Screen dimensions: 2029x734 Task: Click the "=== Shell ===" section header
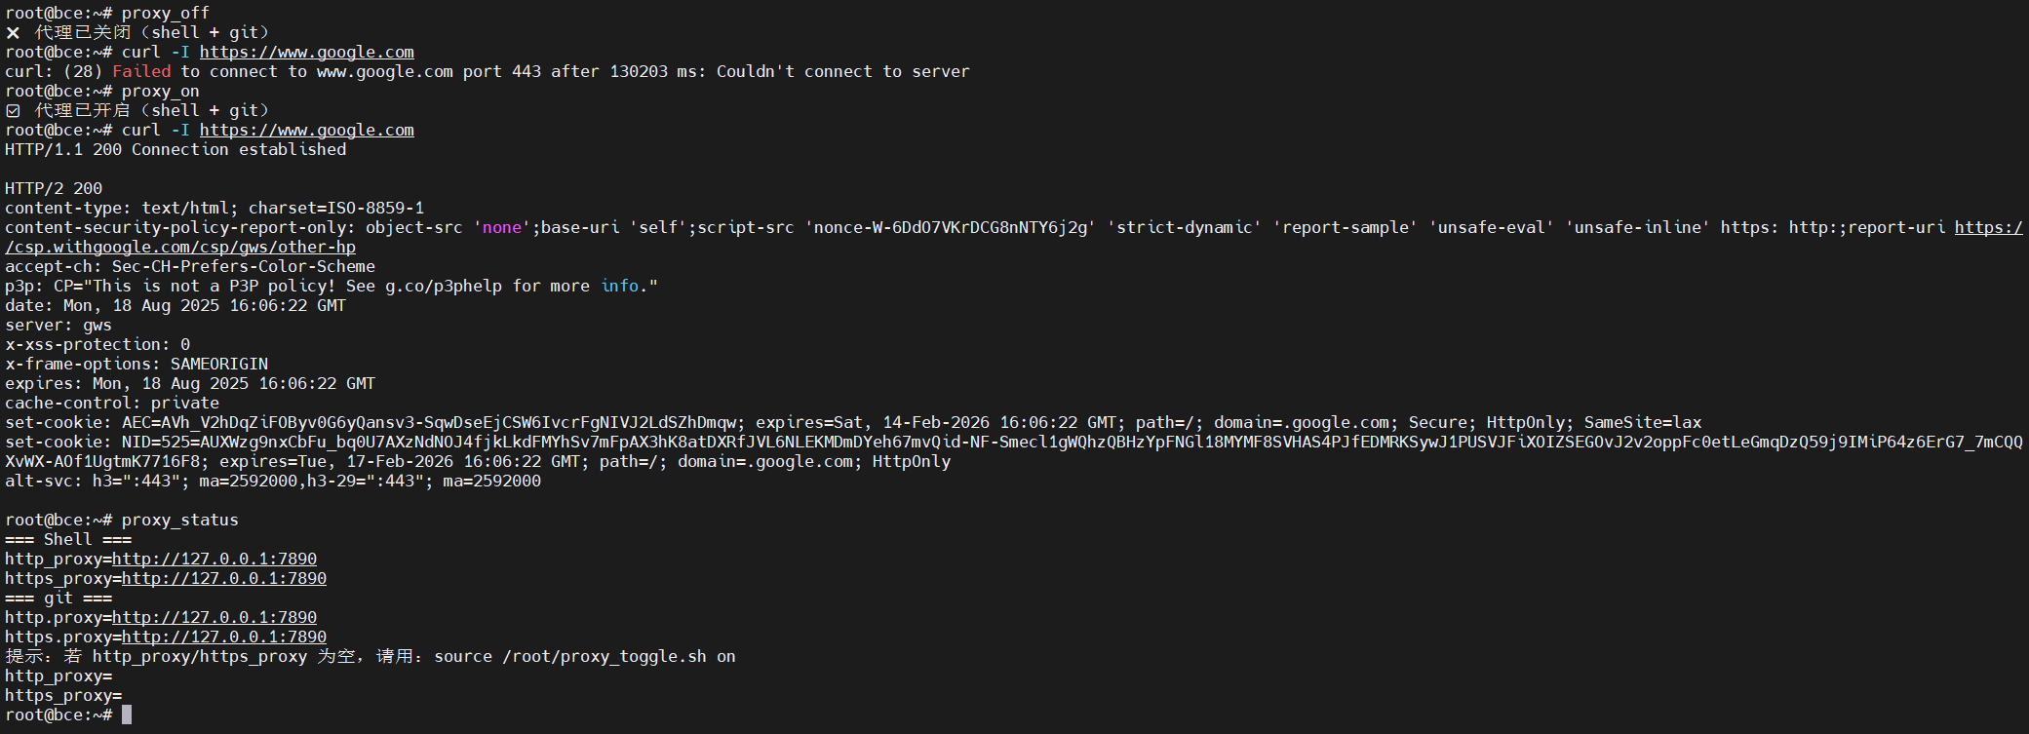[68, 540]
